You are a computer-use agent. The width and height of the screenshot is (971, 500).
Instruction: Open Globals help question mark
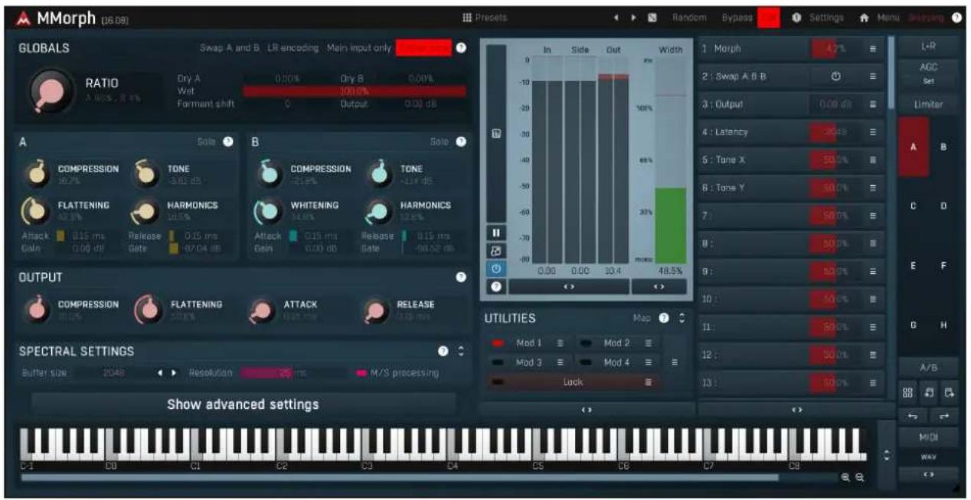tap(461, 47)
